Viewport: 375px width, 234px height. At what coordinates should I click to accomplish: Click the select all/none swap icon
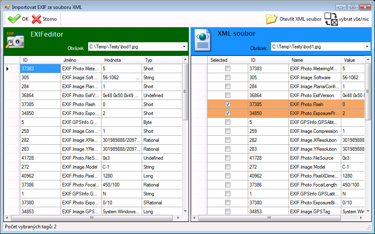click(x=331, y=19)
